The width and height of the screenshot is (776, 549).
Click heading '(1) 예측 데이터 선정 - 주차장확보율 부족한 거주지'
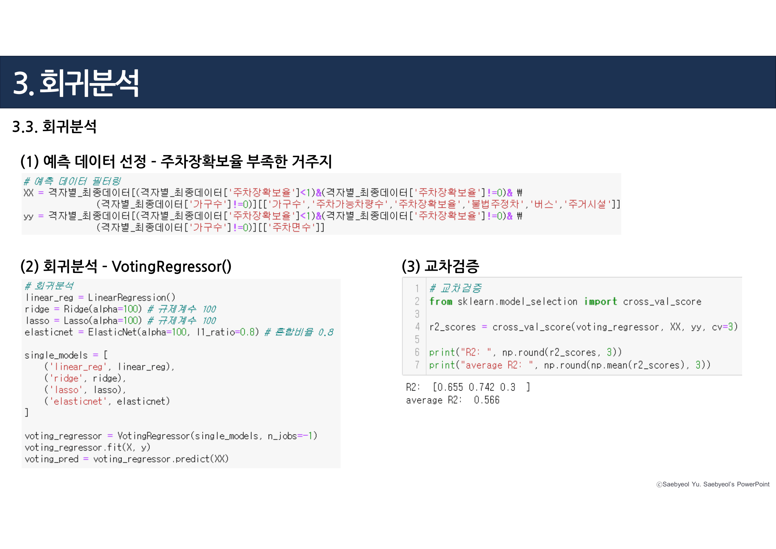click(176, 161)
